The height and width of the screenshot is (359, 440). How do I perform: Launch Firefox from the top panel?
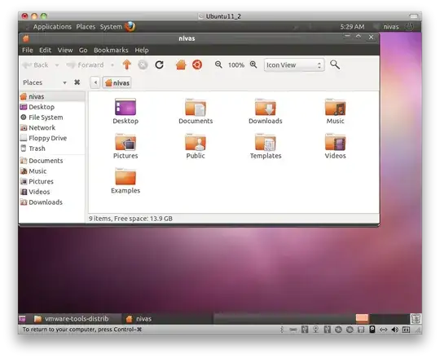click(130, 27)
